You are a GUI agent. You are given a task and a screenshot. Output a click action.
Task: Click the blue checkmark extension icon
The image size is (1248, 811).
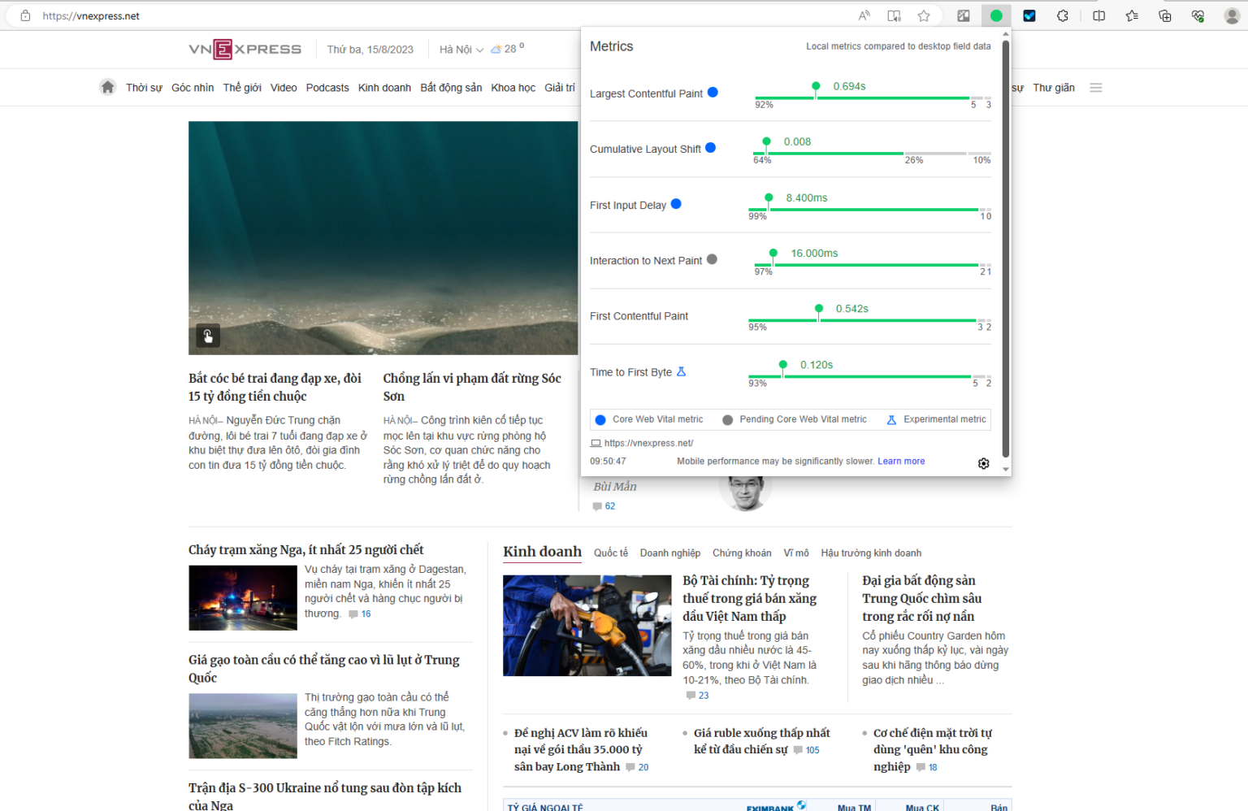point(1029,15)
